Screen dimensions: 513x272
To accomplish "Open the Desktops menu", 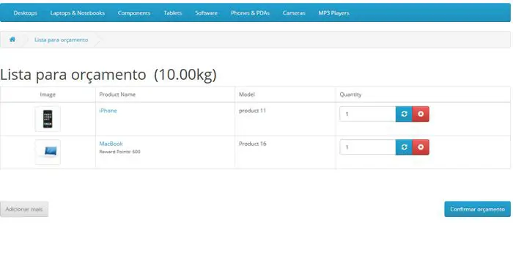I will [x=25, y=13].
